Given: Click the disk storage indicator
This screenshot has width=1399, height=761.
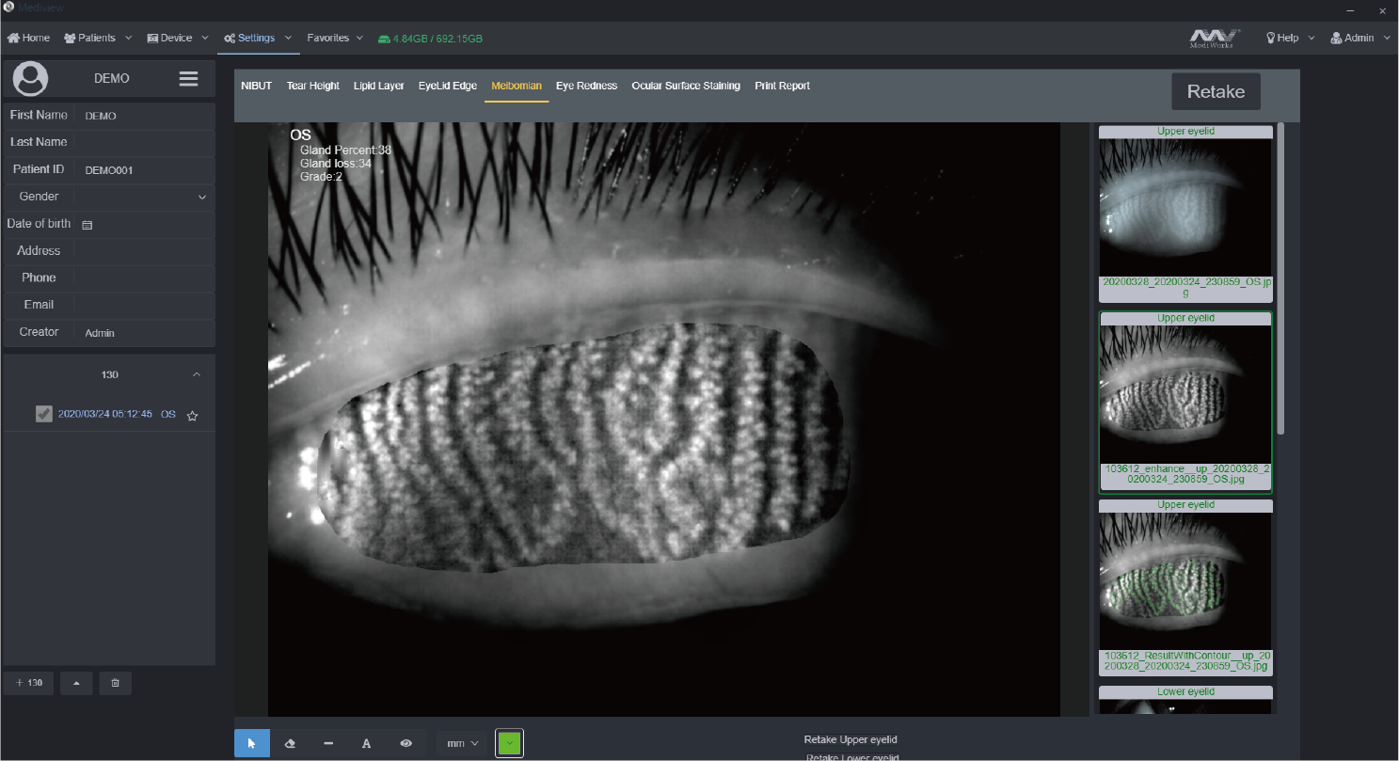Looking at the screenshot, I should (x=430, y=39).
